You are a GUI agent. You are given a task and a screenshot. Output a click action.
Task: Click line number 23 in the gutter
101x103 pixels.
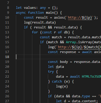[x=7, y=82]
